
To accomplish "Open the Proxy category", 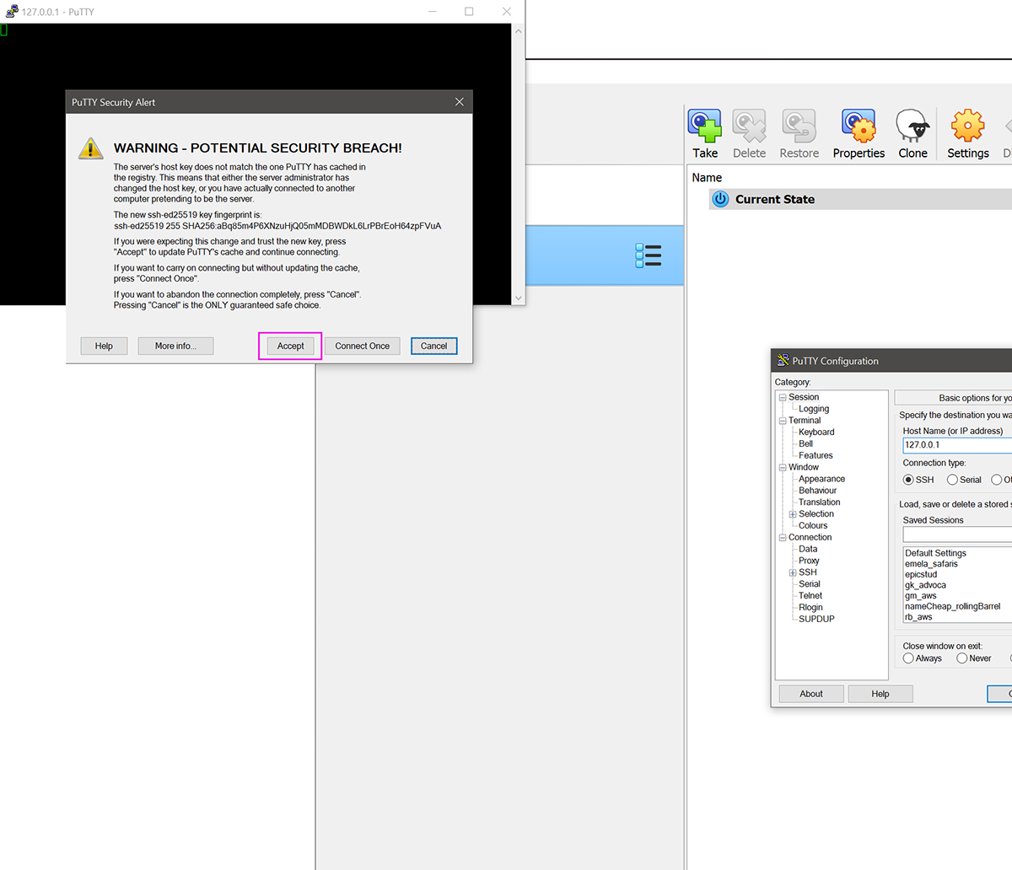I will click(x=809, y=561).
